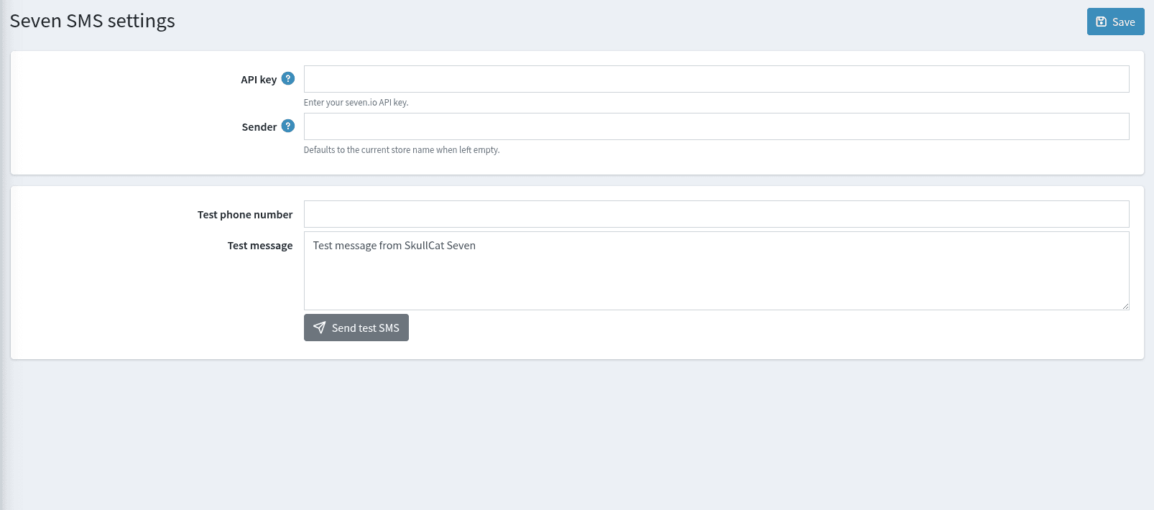The height and width of the screenshot is (510, 1154).
Task: Focus the Sender input field
Action: (716, 126)
